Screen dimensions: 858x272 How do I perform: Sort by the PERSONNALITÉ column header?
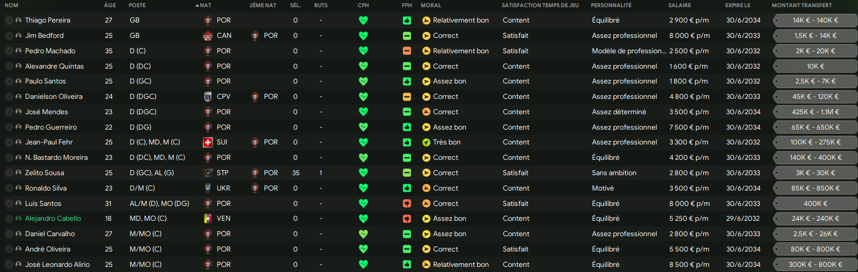tap(611, 5)
